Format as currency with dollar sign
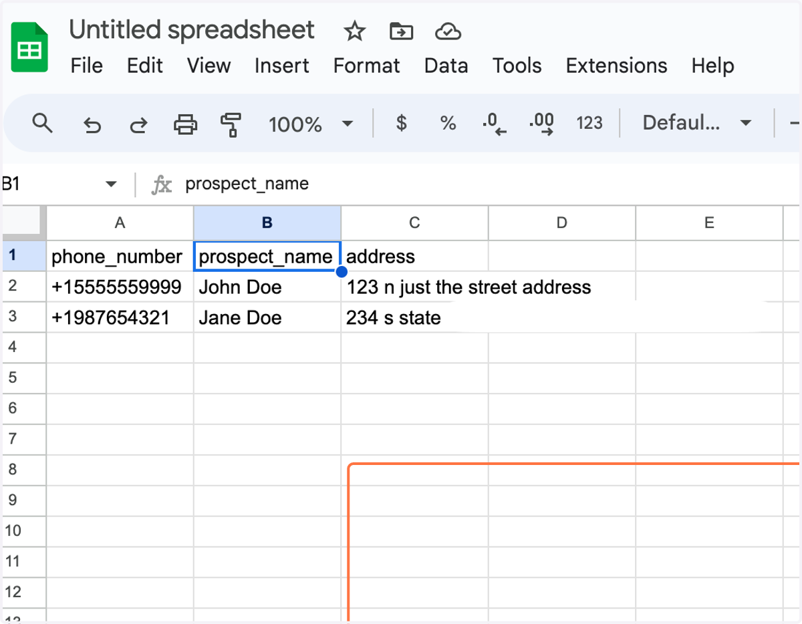This screenshot has width=802, height=624. coord(401,123)
